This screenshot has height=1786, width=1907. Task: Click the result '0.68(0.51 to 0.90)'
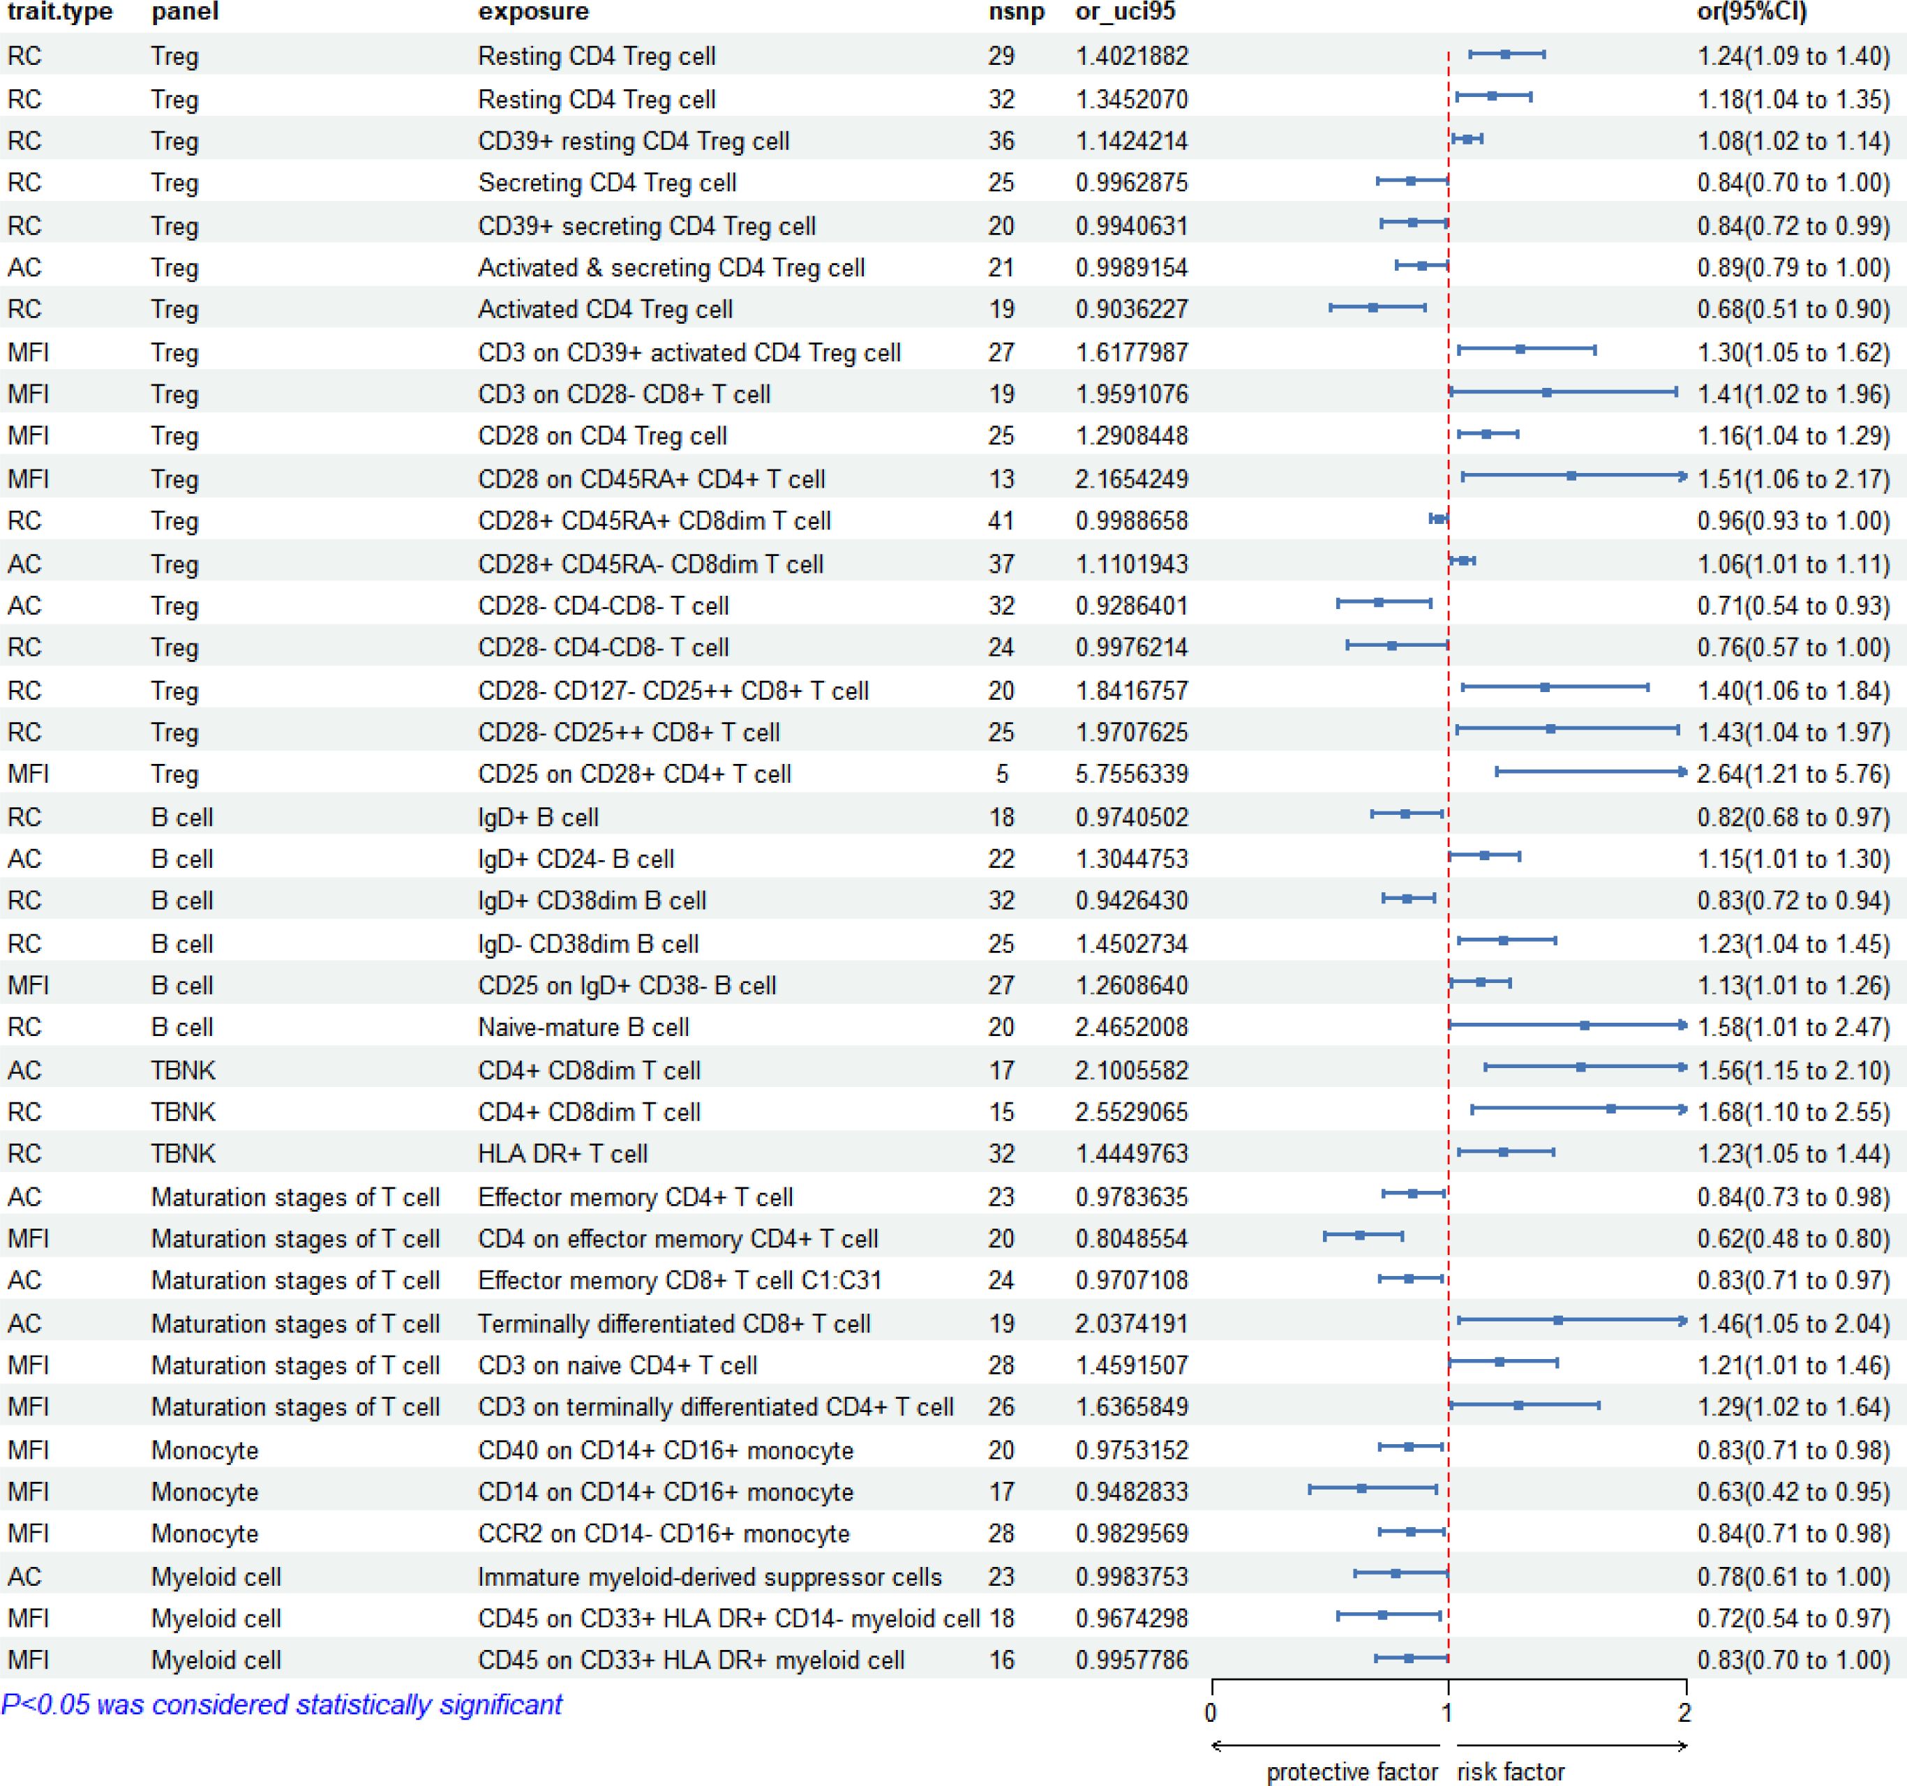[1794, 309]
